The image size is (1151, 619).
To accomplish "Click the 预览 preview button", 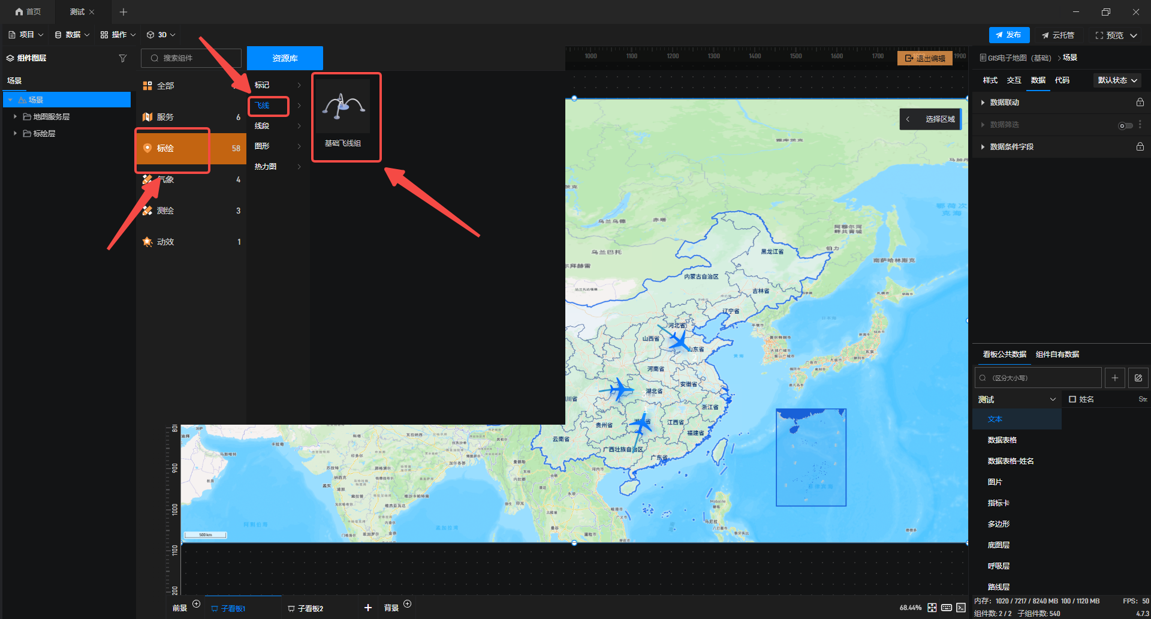I will (1109, 35).
